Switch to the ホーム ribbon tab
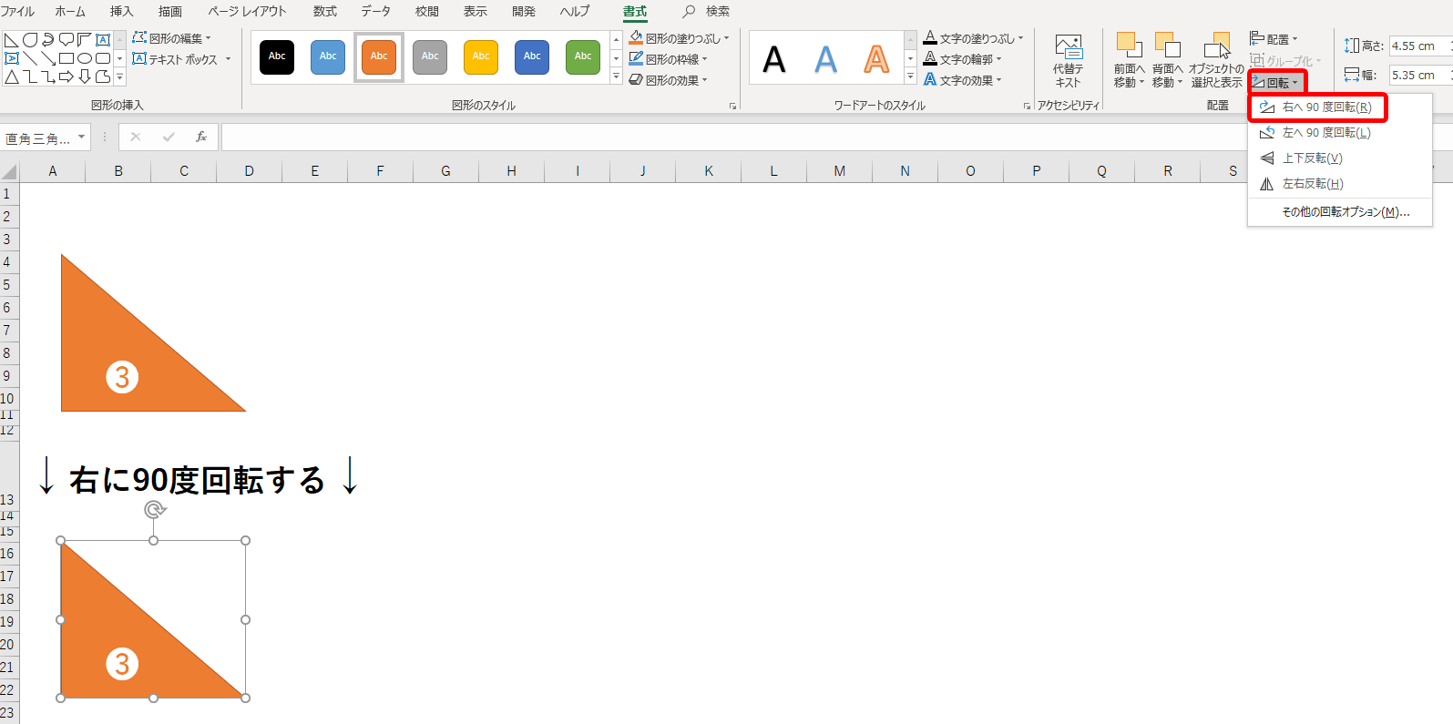The width and height of the screenshot is (1453, 724). 70,11
